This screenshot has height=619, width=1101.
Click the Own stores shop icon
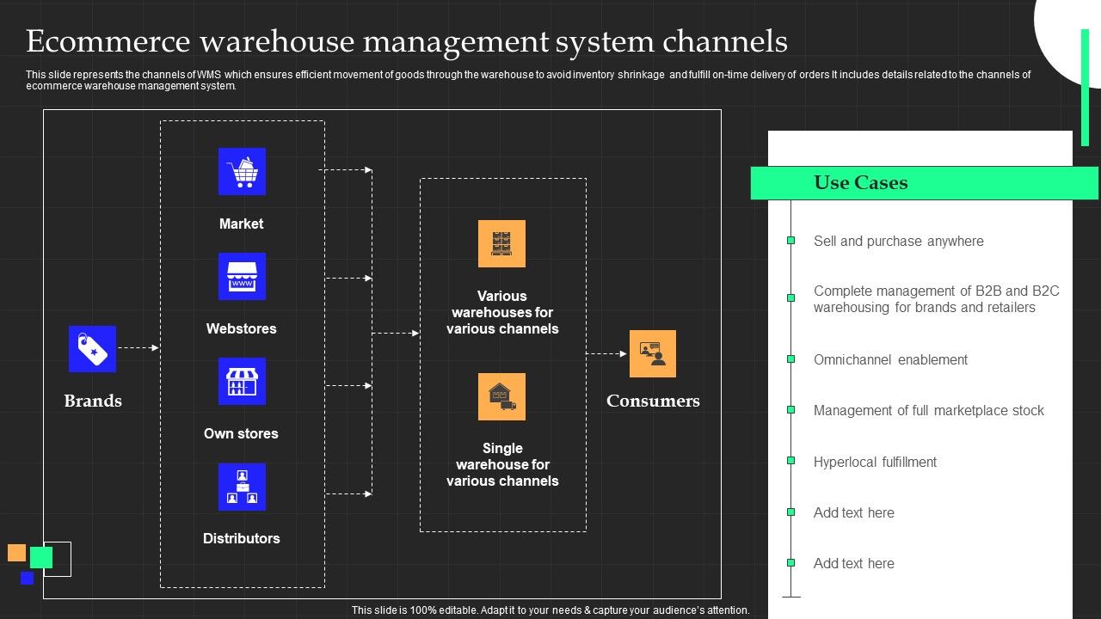pos(242,381)
